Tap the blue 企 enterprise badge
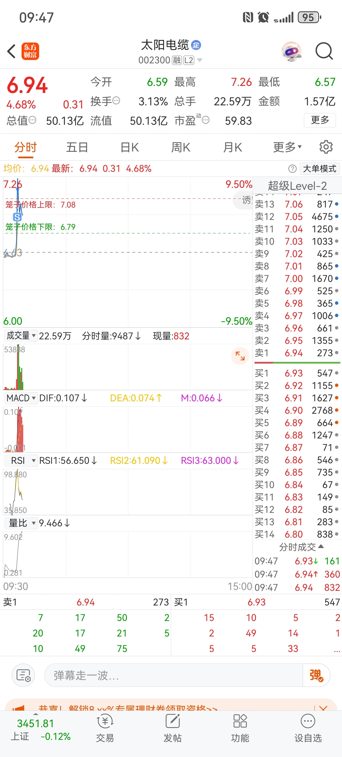The width and height of the screenshot is (342, 757). (x=196, y=45)
